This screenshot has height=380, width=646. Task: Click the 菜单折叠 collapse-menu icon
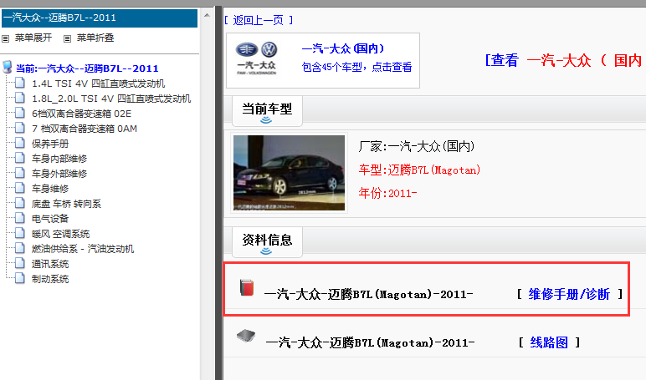pos(67,38)
